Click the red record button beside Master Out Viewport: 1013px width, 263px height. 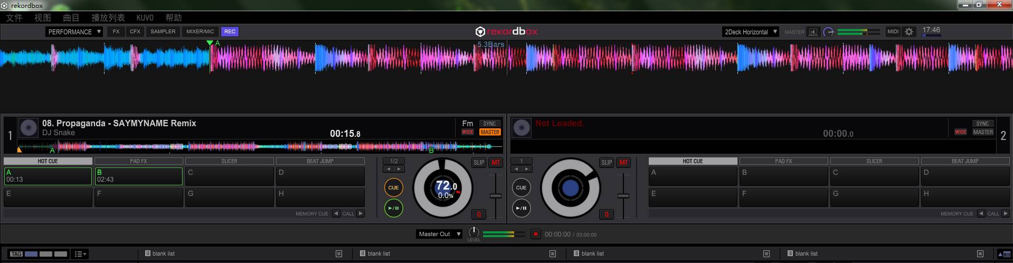(535, 234)
